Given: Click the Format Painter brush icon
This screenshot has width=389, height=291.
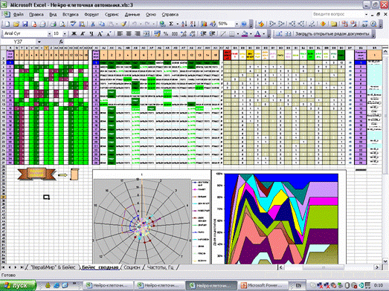Looking at the screenshot, I should pos(123,24).
